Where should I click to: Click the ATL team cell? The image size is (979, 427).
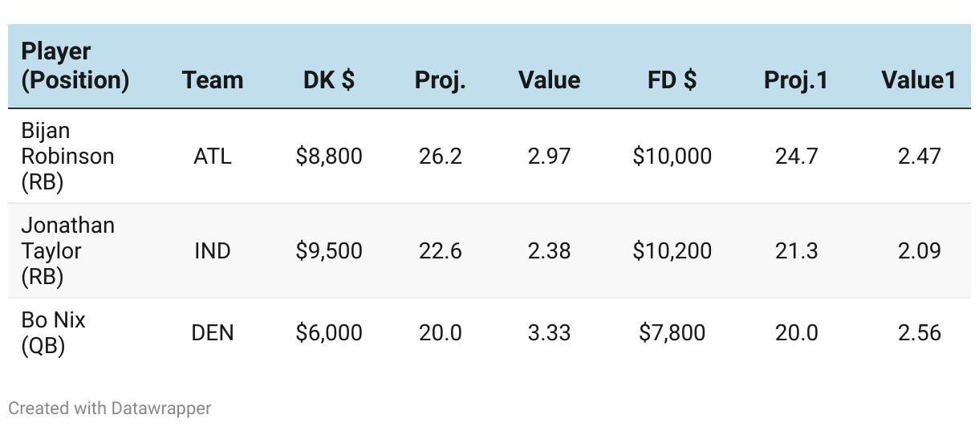[x=212, y=156]
